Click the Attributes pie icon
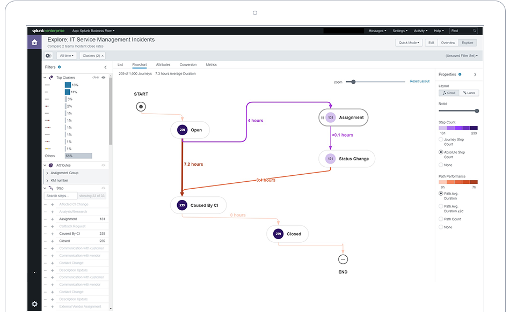The image size is (510, 312). (51, 165)
